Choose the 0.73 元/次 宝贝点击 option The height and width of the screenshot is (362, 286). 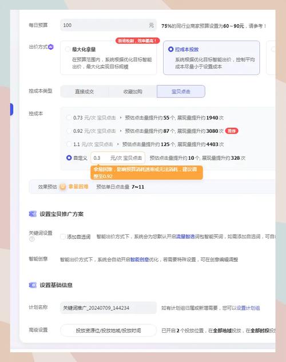click(x=69, y=117)
